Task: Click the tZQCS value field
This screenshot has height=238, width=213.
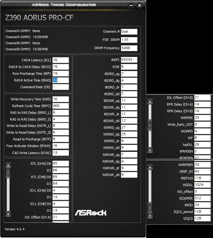Action: click(202, 218)
